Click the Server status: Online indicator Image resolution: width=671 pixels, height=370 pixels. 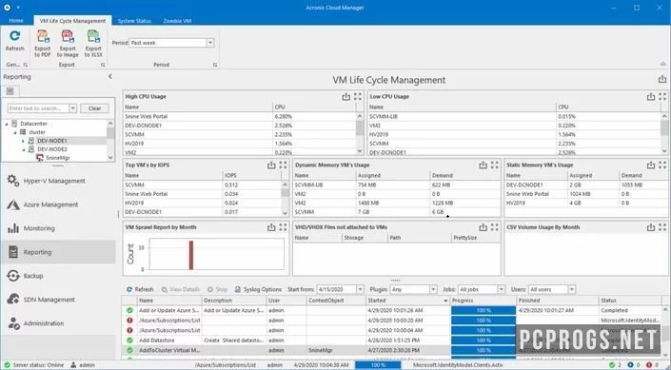tap(34, 365)
